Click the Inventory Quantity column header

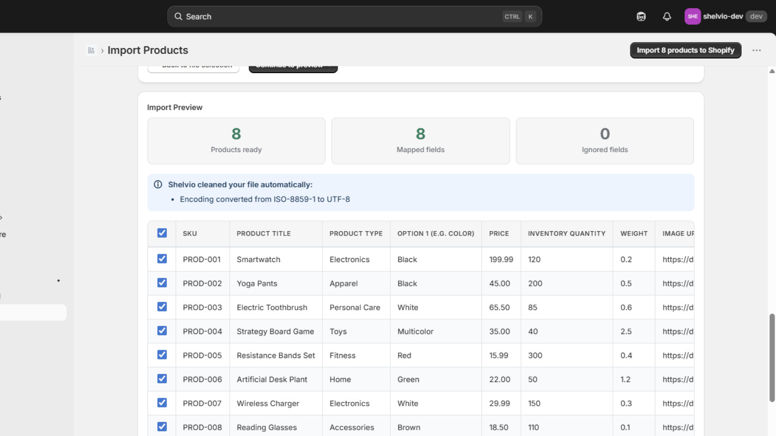coord(567,234)
